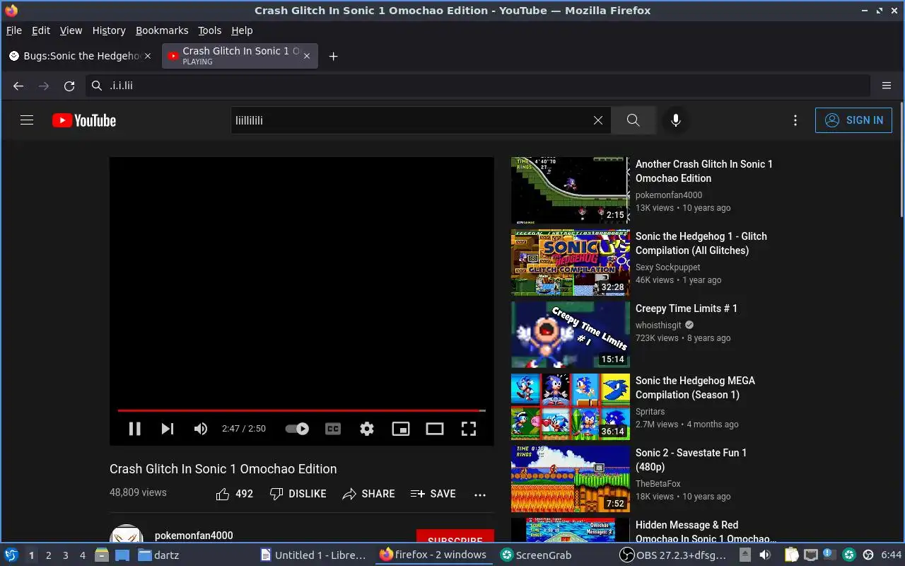Clear the YouTube search box with X
This screenshot has width=905, height=566.
click(598, 120)
